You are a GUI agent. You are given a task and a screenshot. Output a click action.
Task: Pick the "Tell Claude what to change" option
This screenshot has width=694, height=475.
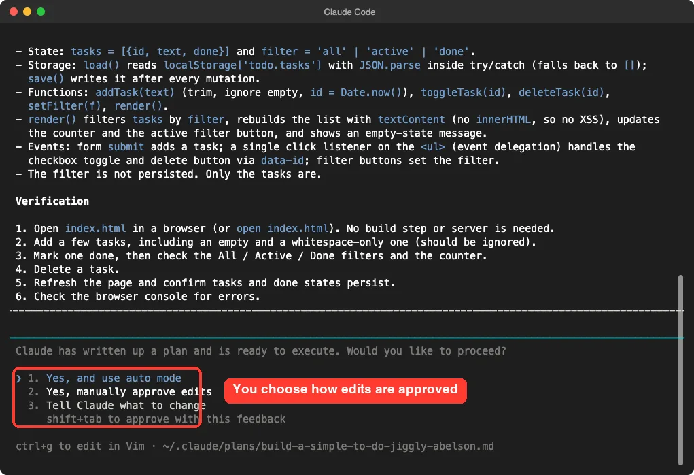(x=126, y=406)
